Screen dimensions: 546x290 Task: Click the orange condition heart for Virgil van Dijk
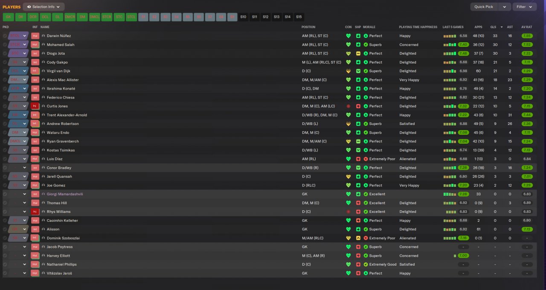point(349,71)
